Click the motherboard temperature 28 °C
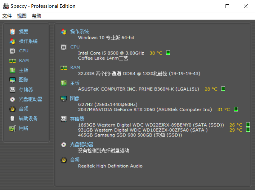This screenshot has width=255, height=190. tap(211, 89)
